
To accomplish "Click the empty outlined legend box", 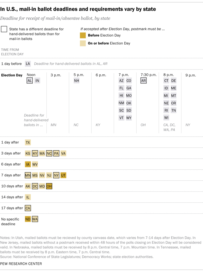I will (4, 29).
